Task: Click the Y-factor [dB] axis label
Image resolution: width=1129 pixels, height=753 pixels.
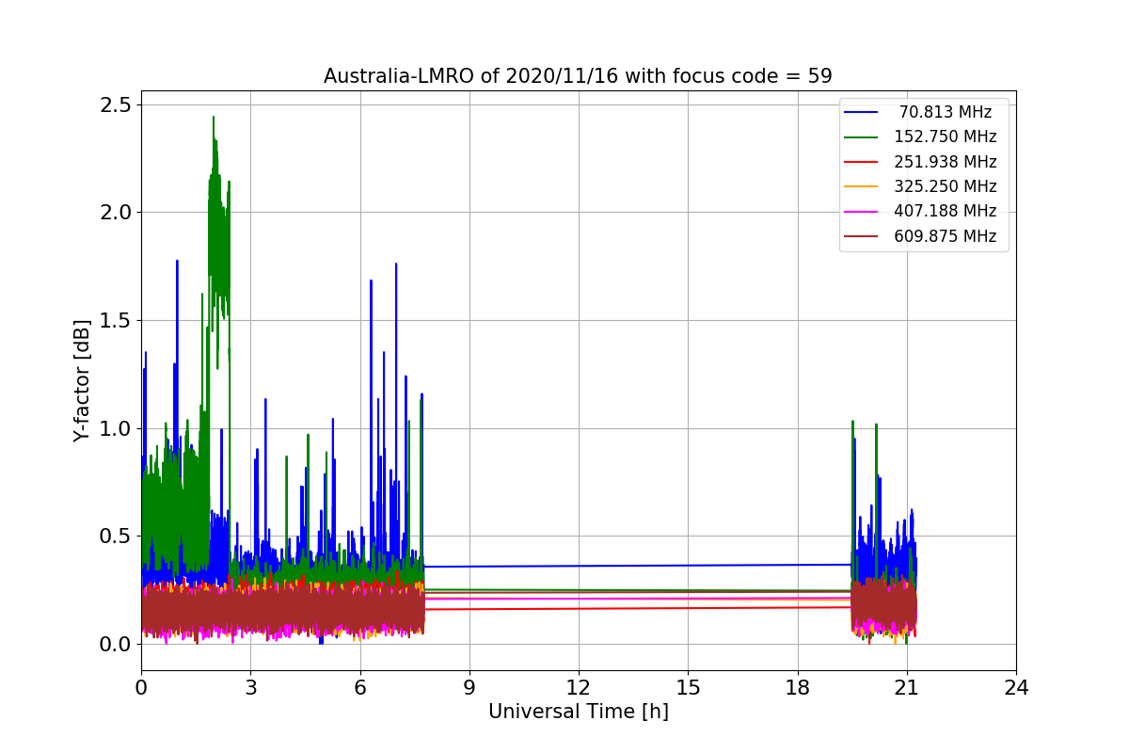Action: pyautogui.click(x=82, y=380)
